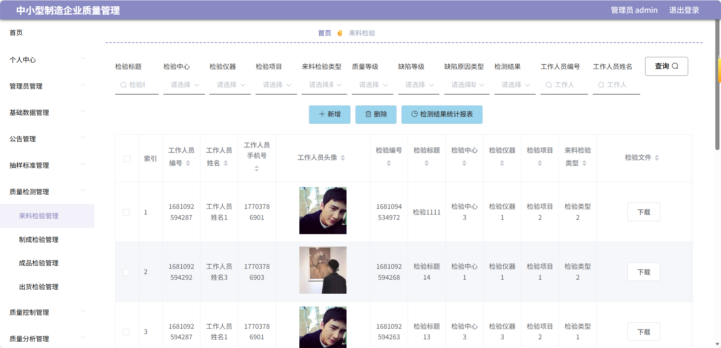The width and height of the screenshot is (721, 348).
Task: Open the 检验仪器 filter dropdown
Action: [x=230, y=85]
